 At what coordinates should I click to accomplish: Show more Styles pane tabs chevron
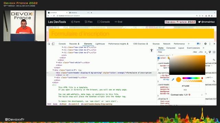(x=203, y=48)
